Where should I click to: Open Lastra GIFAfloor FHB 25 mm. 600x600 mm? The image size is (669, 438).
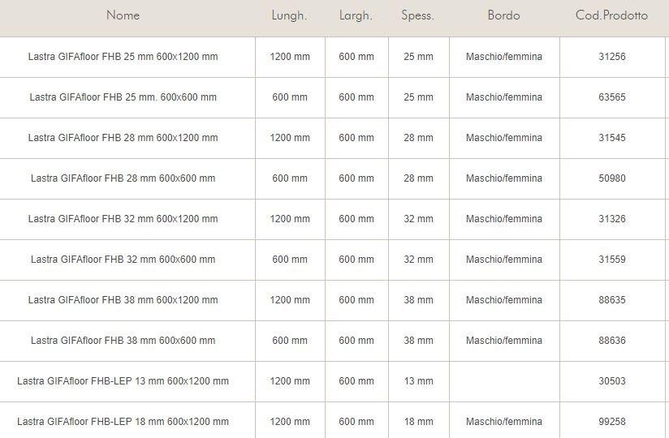[x=123, y=97]
